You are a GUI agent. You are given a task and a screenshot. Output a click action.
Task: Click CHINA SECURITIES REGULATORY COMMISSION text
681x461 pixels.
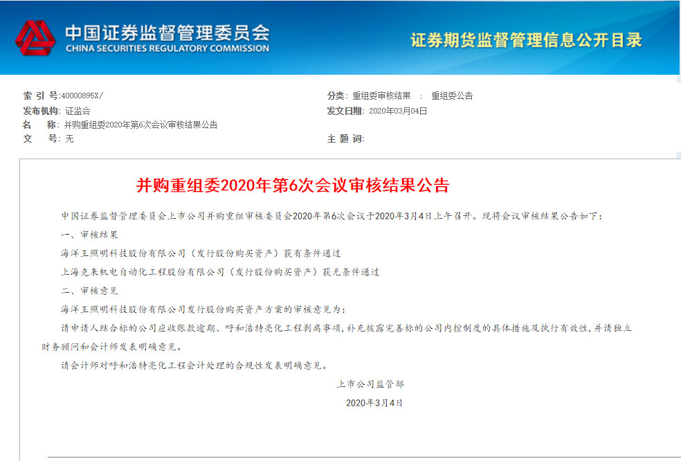point(167,48)
